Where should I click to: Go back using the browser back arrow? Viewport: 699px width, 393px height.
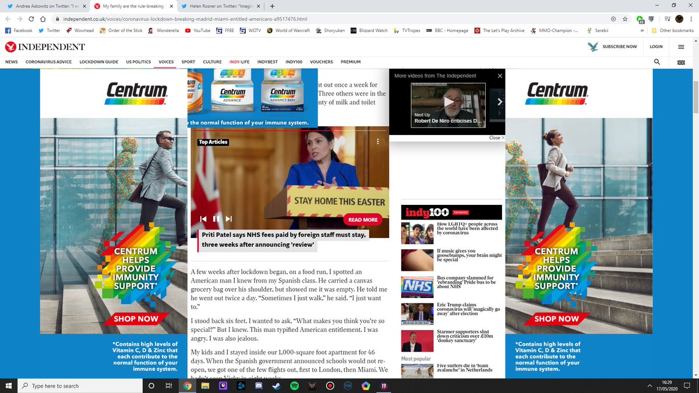(x=8, y=19)
